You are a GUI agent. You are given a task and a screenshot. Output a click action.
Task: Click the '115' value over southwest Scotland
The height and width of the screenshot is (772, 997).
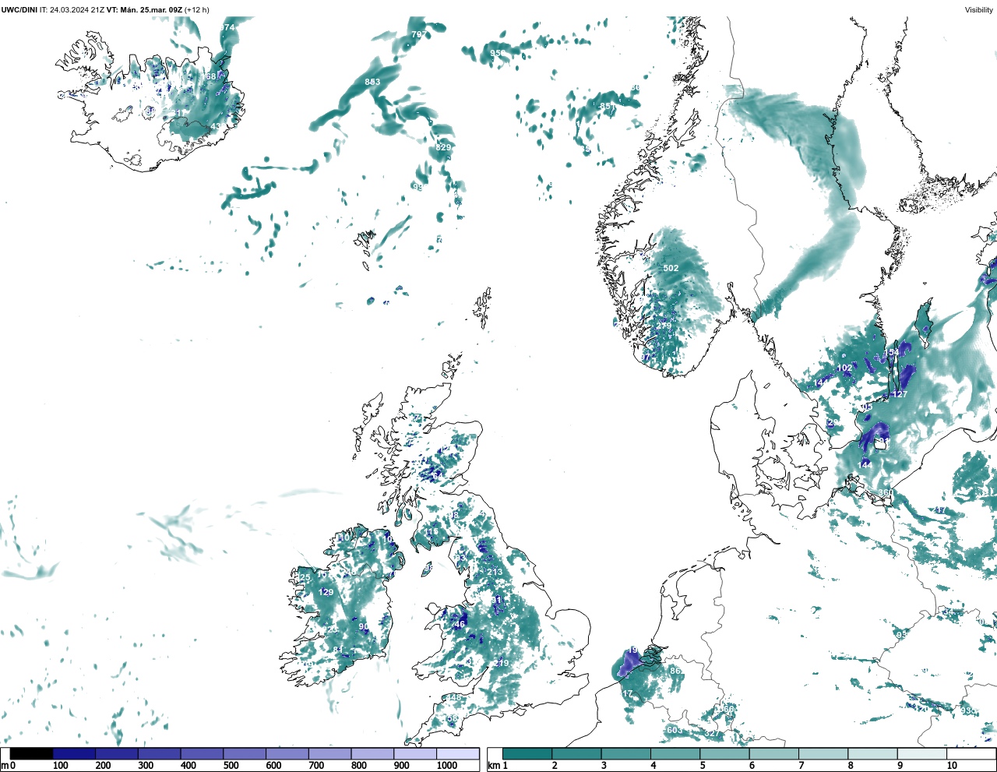point(431,532)
